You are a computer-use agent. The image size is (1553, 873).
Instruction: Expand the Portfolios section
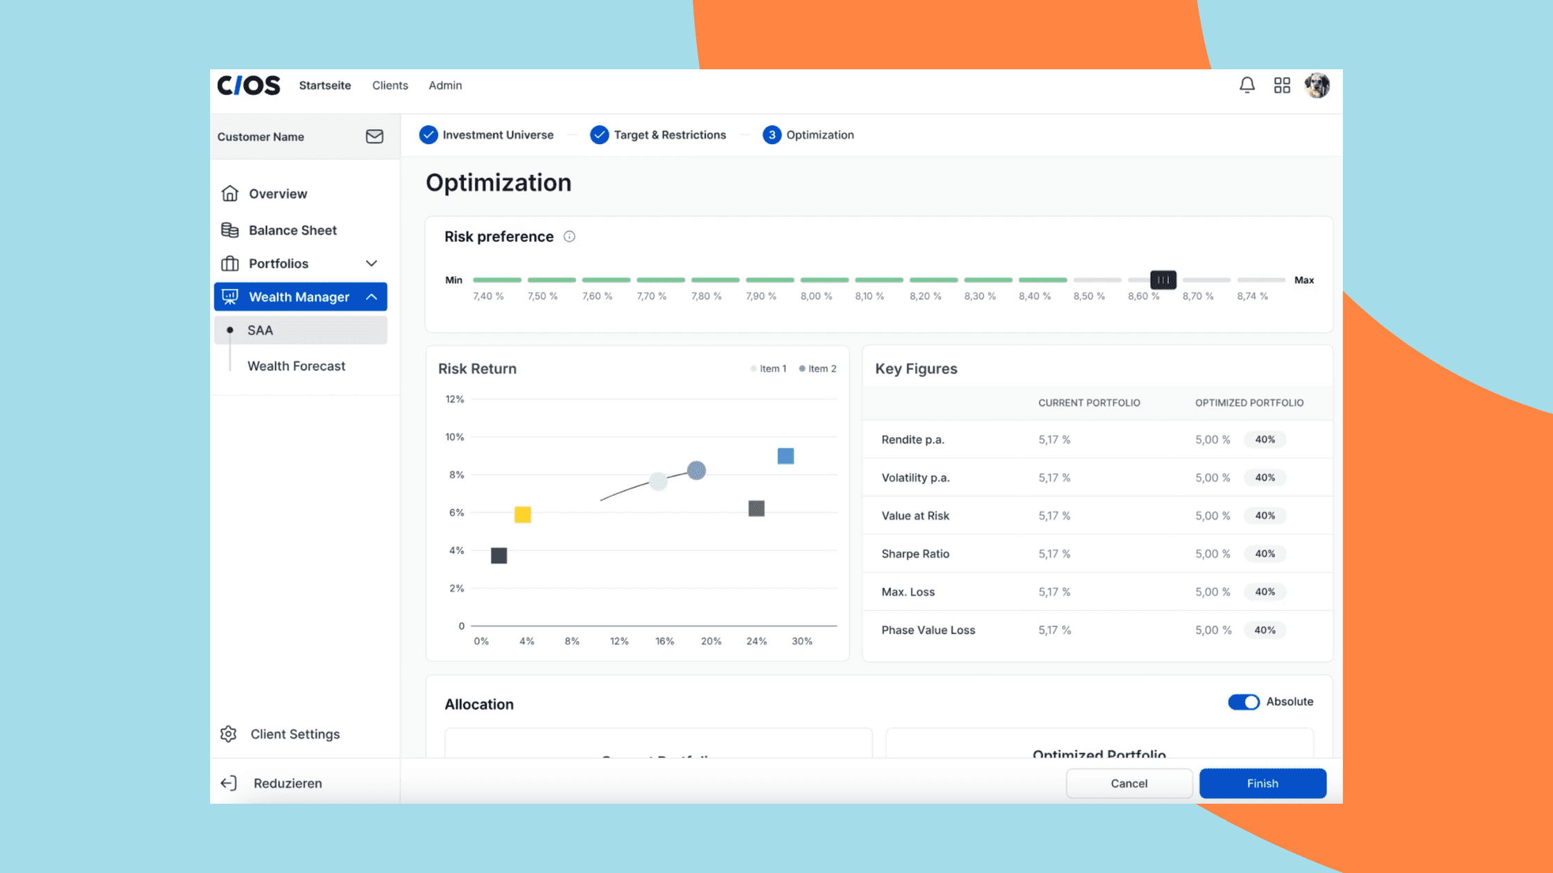coord(372,263)
